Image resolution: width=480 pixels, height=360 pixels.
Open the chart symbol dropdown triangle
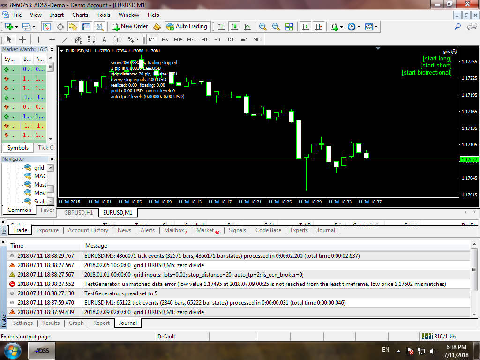pyautogui.click(x=62, y=51)
